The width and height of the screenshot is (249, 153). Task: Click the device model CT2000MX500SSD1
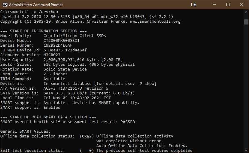coord(62,41)
